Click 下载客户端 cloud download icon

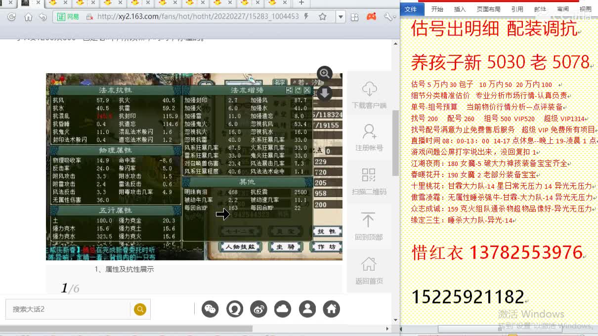(369, 89)
